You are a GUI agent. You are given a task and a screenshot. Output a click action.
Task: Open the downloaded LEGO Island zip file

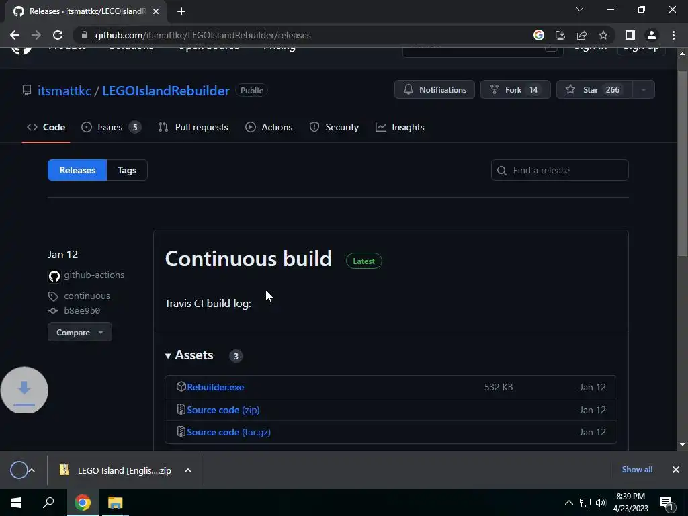point(116,470)
